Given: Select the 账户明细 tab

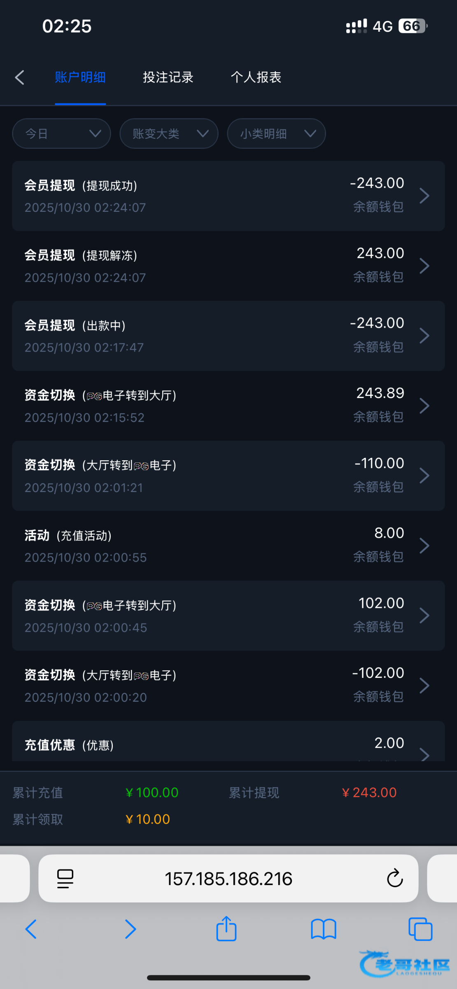Looking at the screenshot, I should pos(80,77).
